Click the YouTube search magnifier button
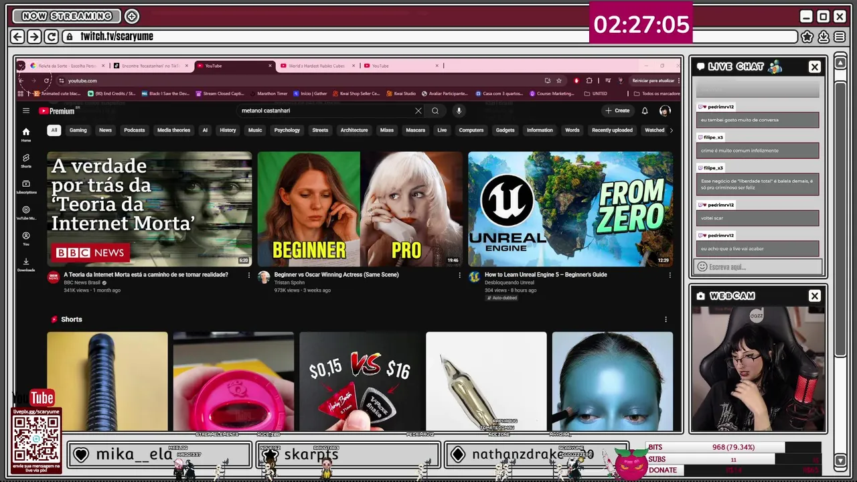The width and height of the screenshot is (857, 482). point(435,110)
